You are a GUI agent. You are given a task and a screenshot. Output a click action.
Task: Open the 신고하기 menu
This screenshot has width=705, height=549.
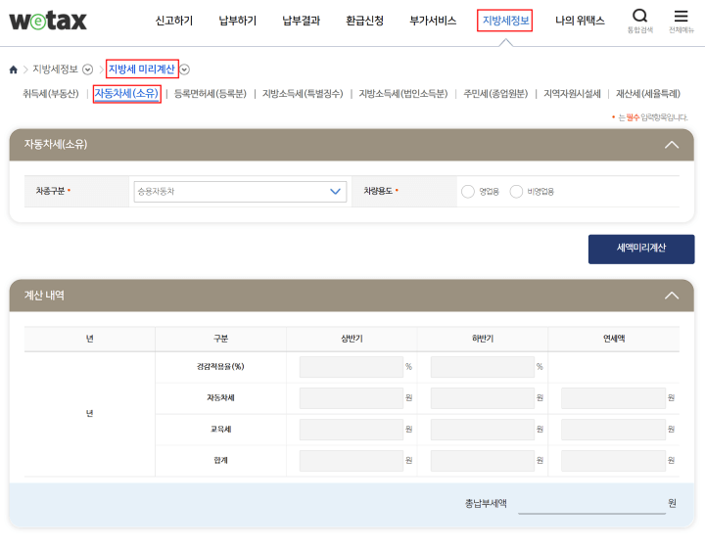click(x=174, y=21)
